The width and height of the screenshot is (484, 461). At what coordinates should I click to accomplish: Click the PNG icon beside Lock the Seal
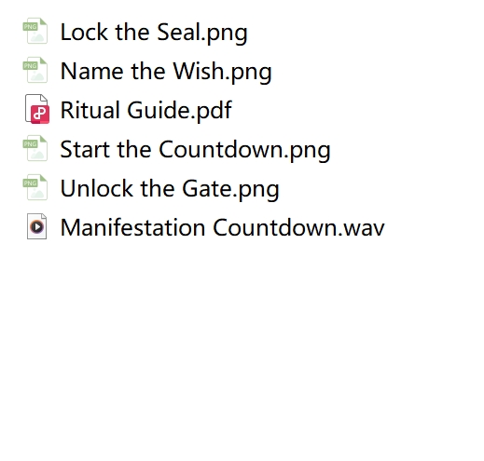click(x=35, y=31)
